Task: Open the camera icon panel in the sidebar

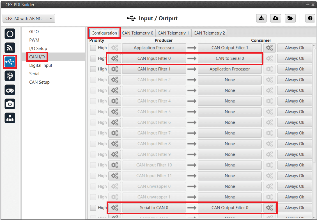Action: 10,104
